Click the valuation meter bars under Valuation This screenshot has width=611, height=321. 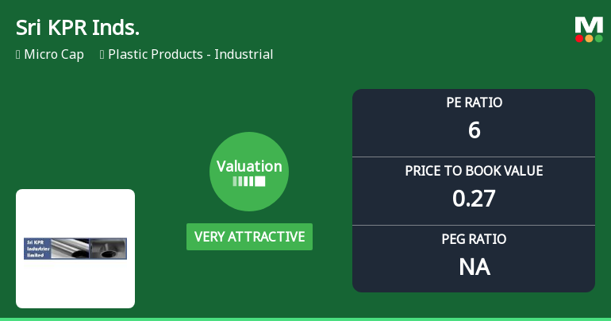point(249,182)
